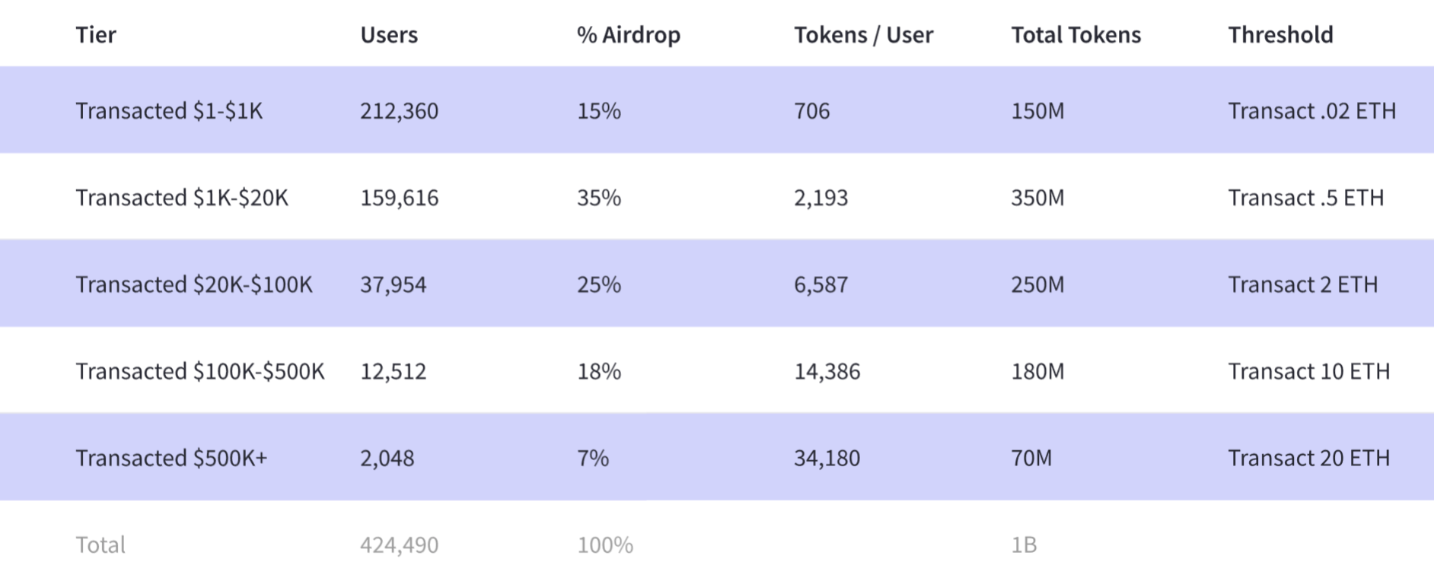This screenshot has width=1434, height=581.
Task: Click the Transacted $20K-$100K tier cell
Action: (x=193, y=284)
